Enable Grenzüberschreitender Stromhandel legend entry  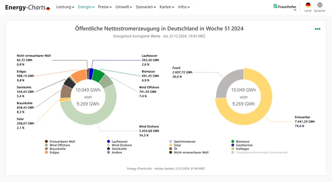point(259,152)
